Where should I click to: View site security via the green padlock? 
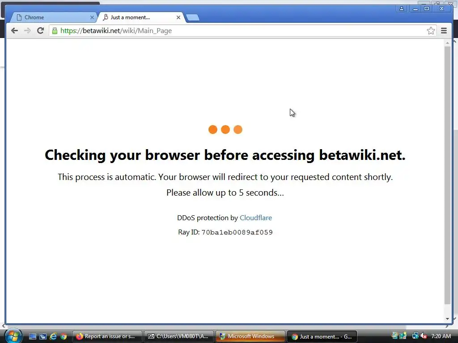click(55, 31)
